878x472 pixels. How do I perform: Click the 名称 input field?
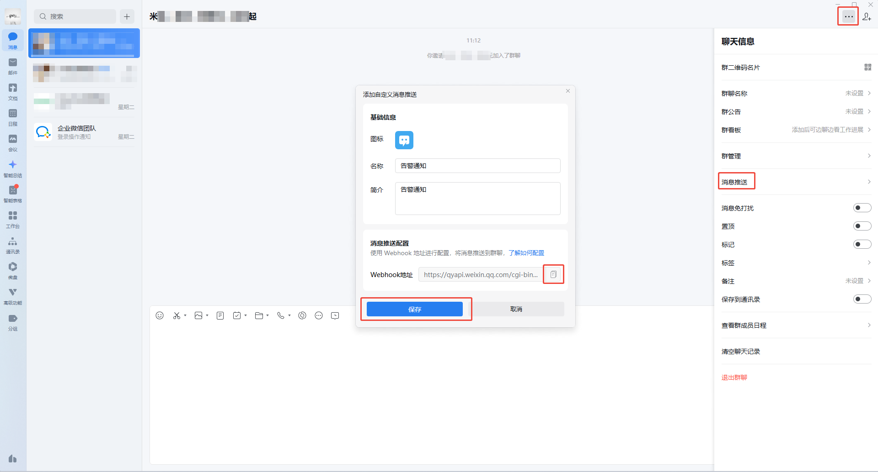pos(477,166)
